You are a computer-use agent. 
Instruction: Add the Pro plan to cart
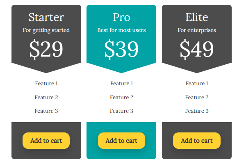coord(121,141)
